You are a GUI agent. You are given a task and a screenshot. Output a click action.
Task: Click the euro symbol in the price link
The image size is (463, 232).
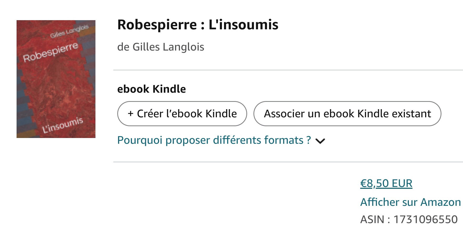pos(363,184)
